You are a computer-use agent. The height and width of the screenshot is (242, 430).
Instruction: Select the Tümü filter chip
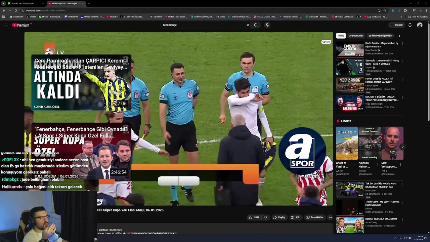click(x=341, y=36)
